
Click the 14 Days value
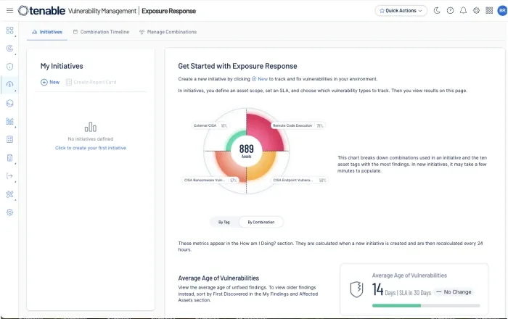[378, 289]
